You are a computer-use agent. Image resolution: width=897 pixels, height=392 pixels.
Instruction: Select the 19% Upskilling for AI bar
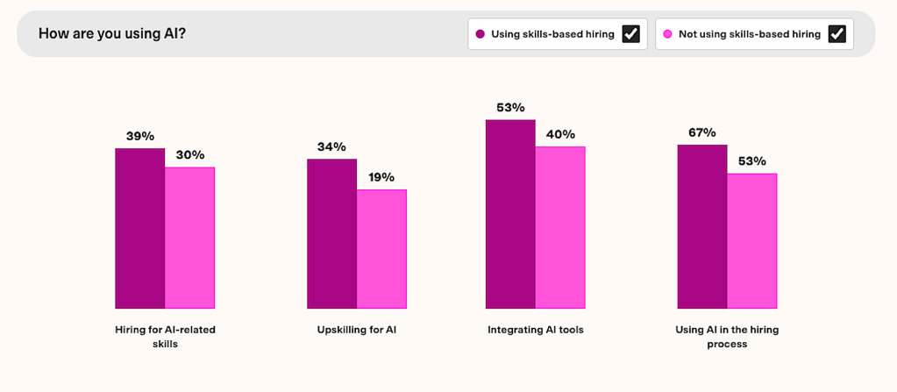click(x=381, y=249)
